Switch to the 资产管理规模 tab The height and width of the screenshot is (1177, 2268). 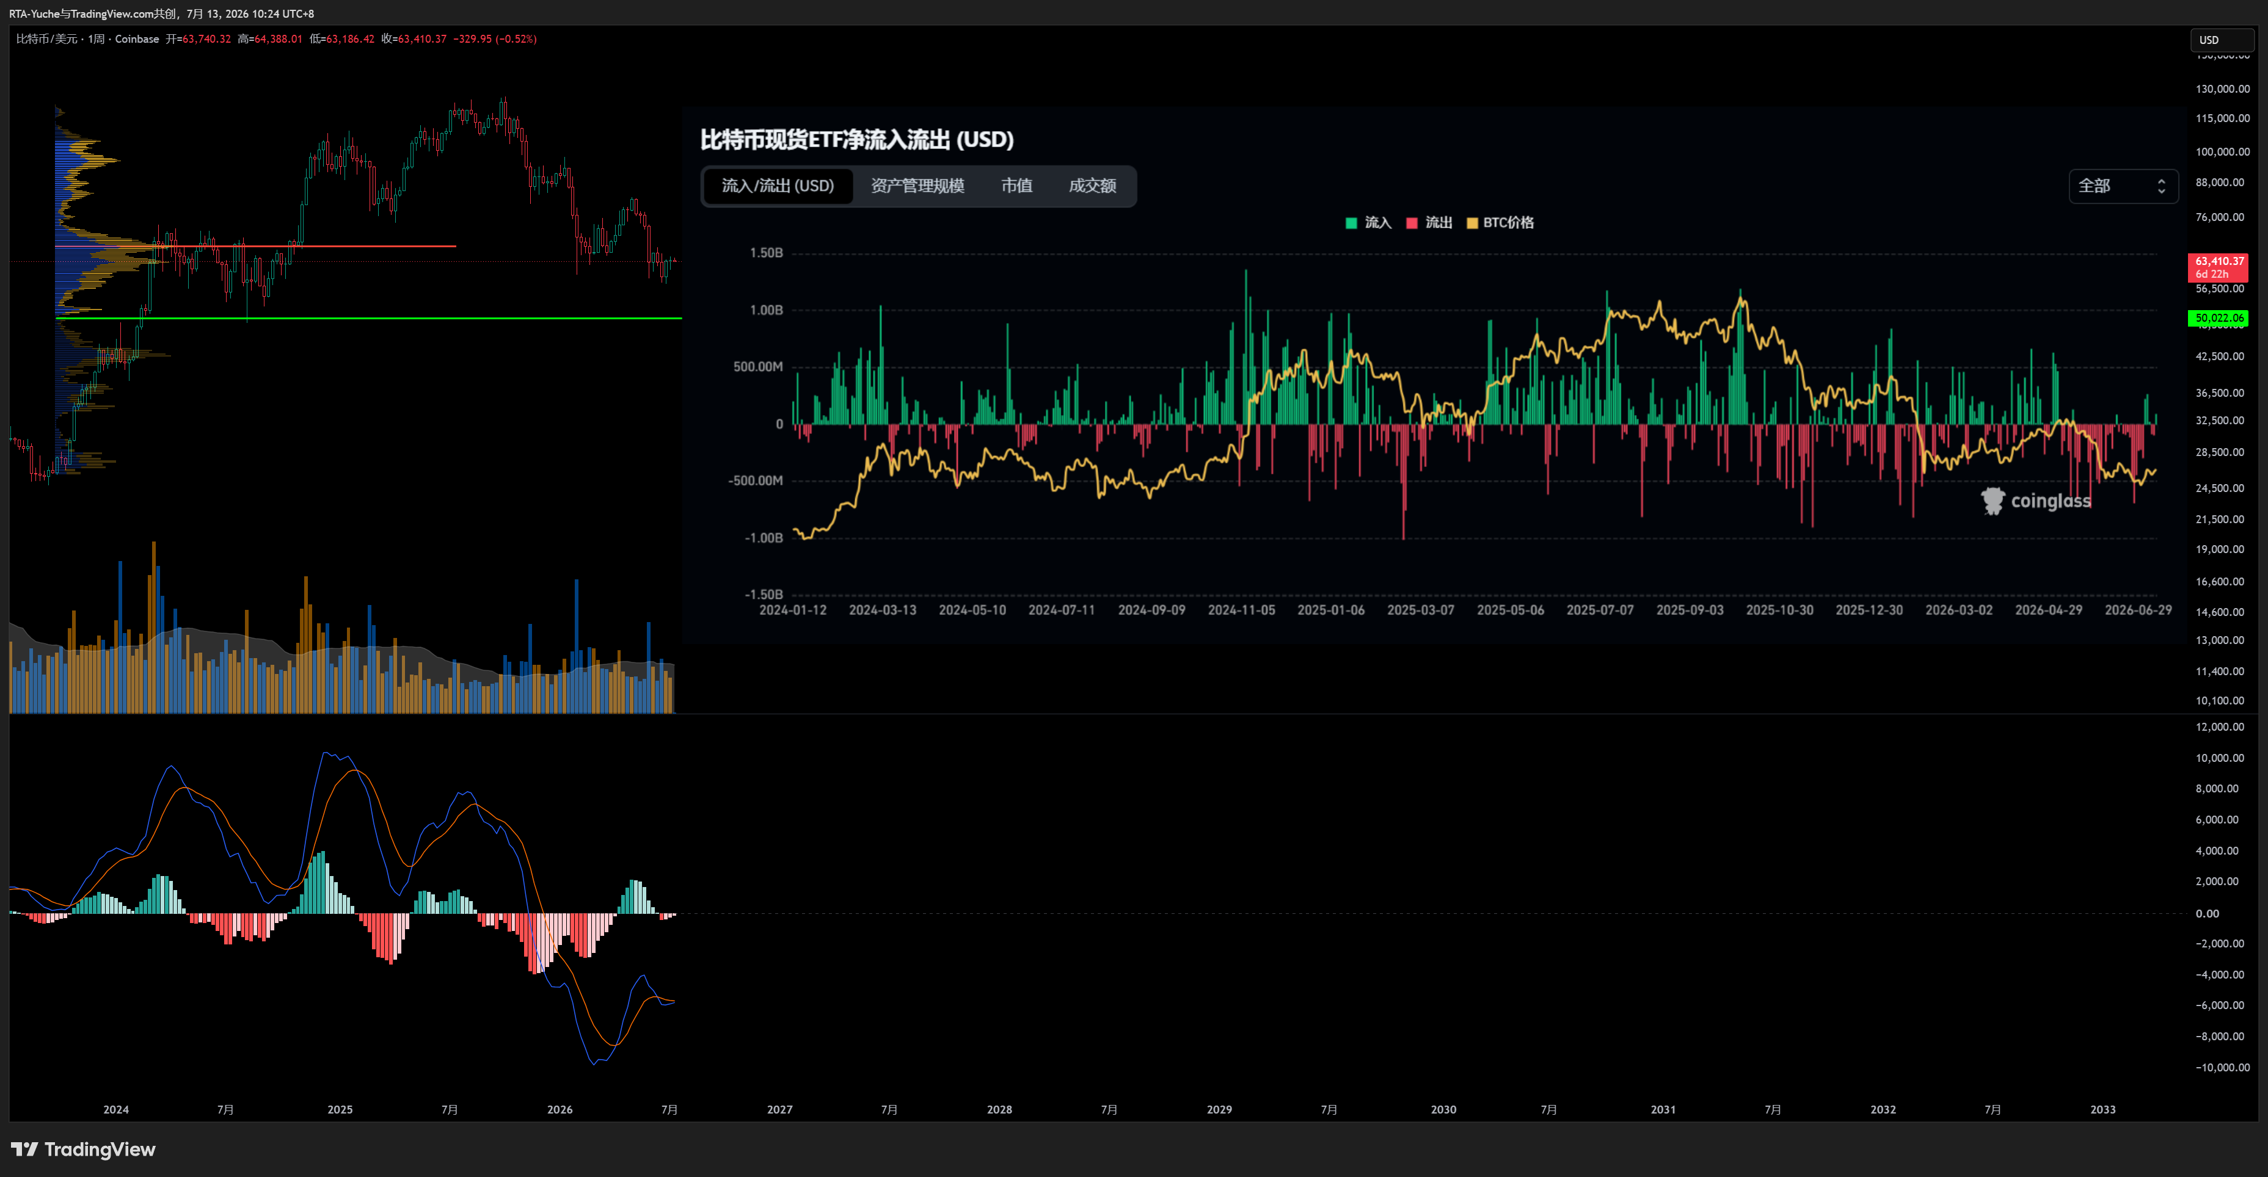(917, 186)
